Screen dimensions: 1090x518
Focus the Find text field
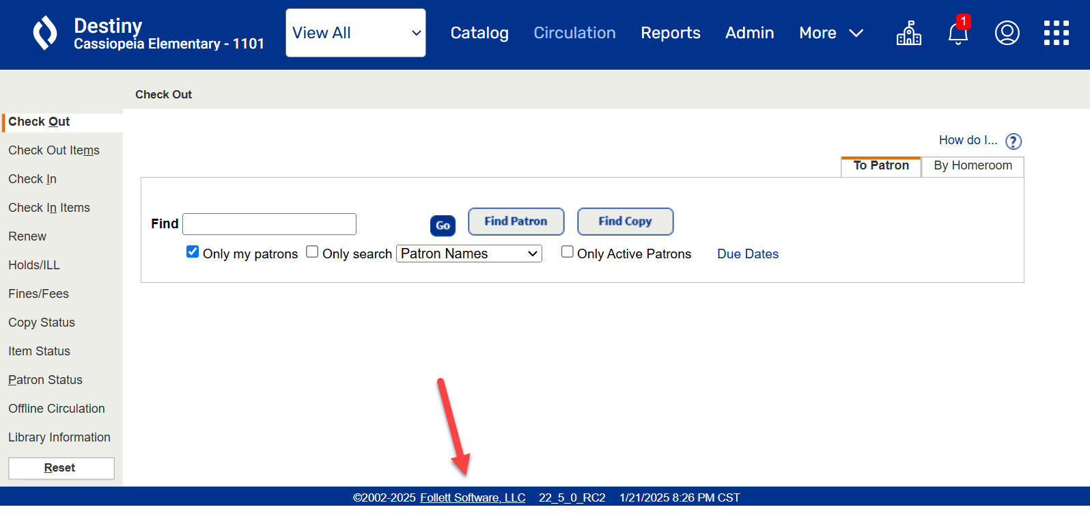(270, 224)
